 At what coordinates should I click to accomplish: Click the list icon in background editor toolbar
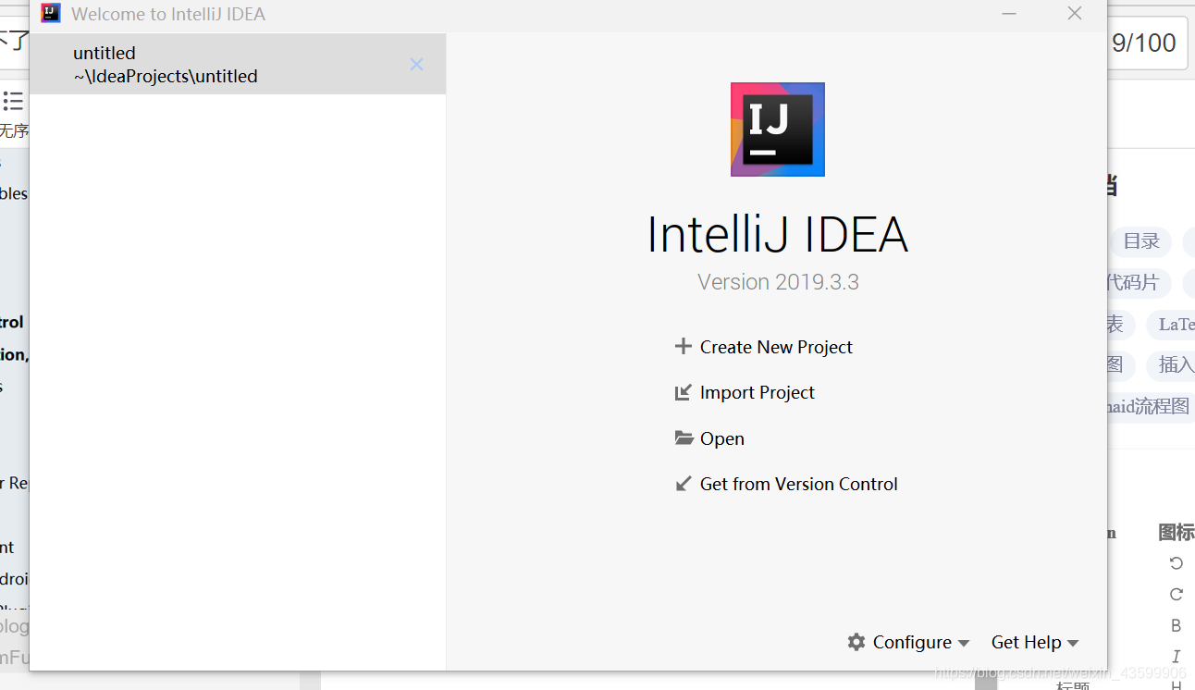click(x=13, y=101)
